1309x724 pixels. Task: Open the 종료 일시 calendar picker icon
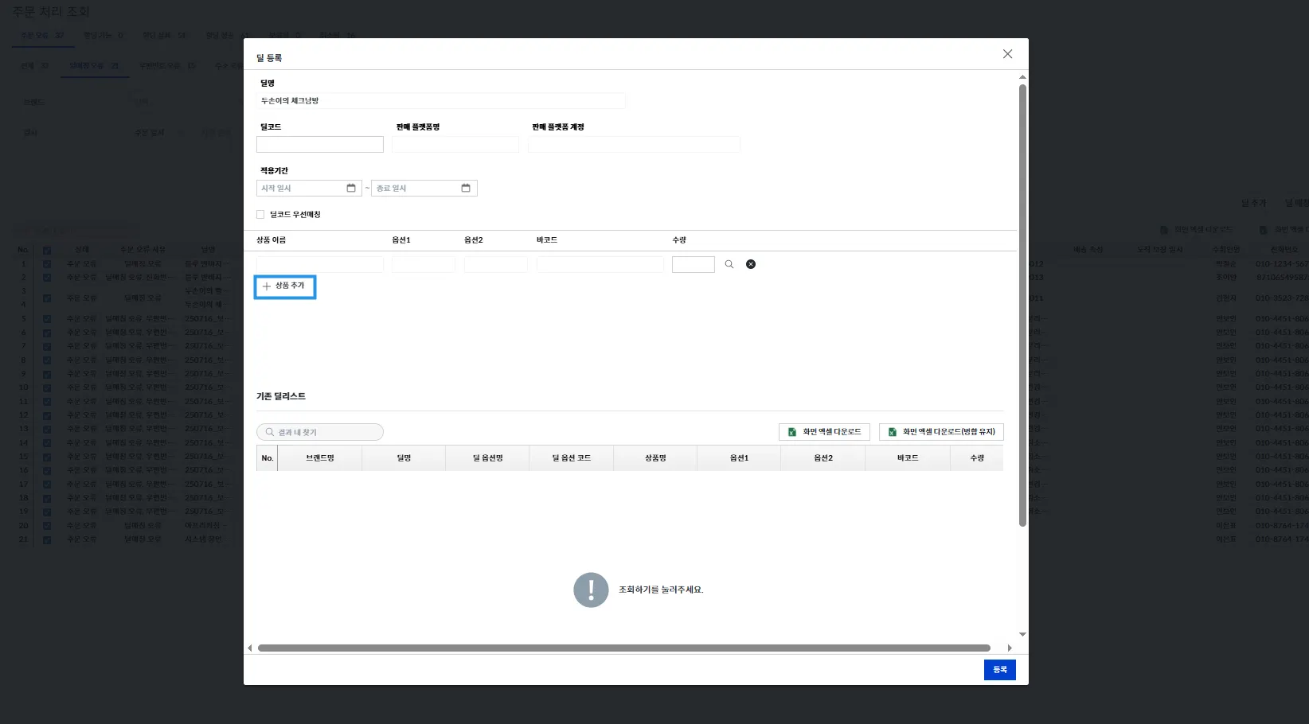click(466, 189)
